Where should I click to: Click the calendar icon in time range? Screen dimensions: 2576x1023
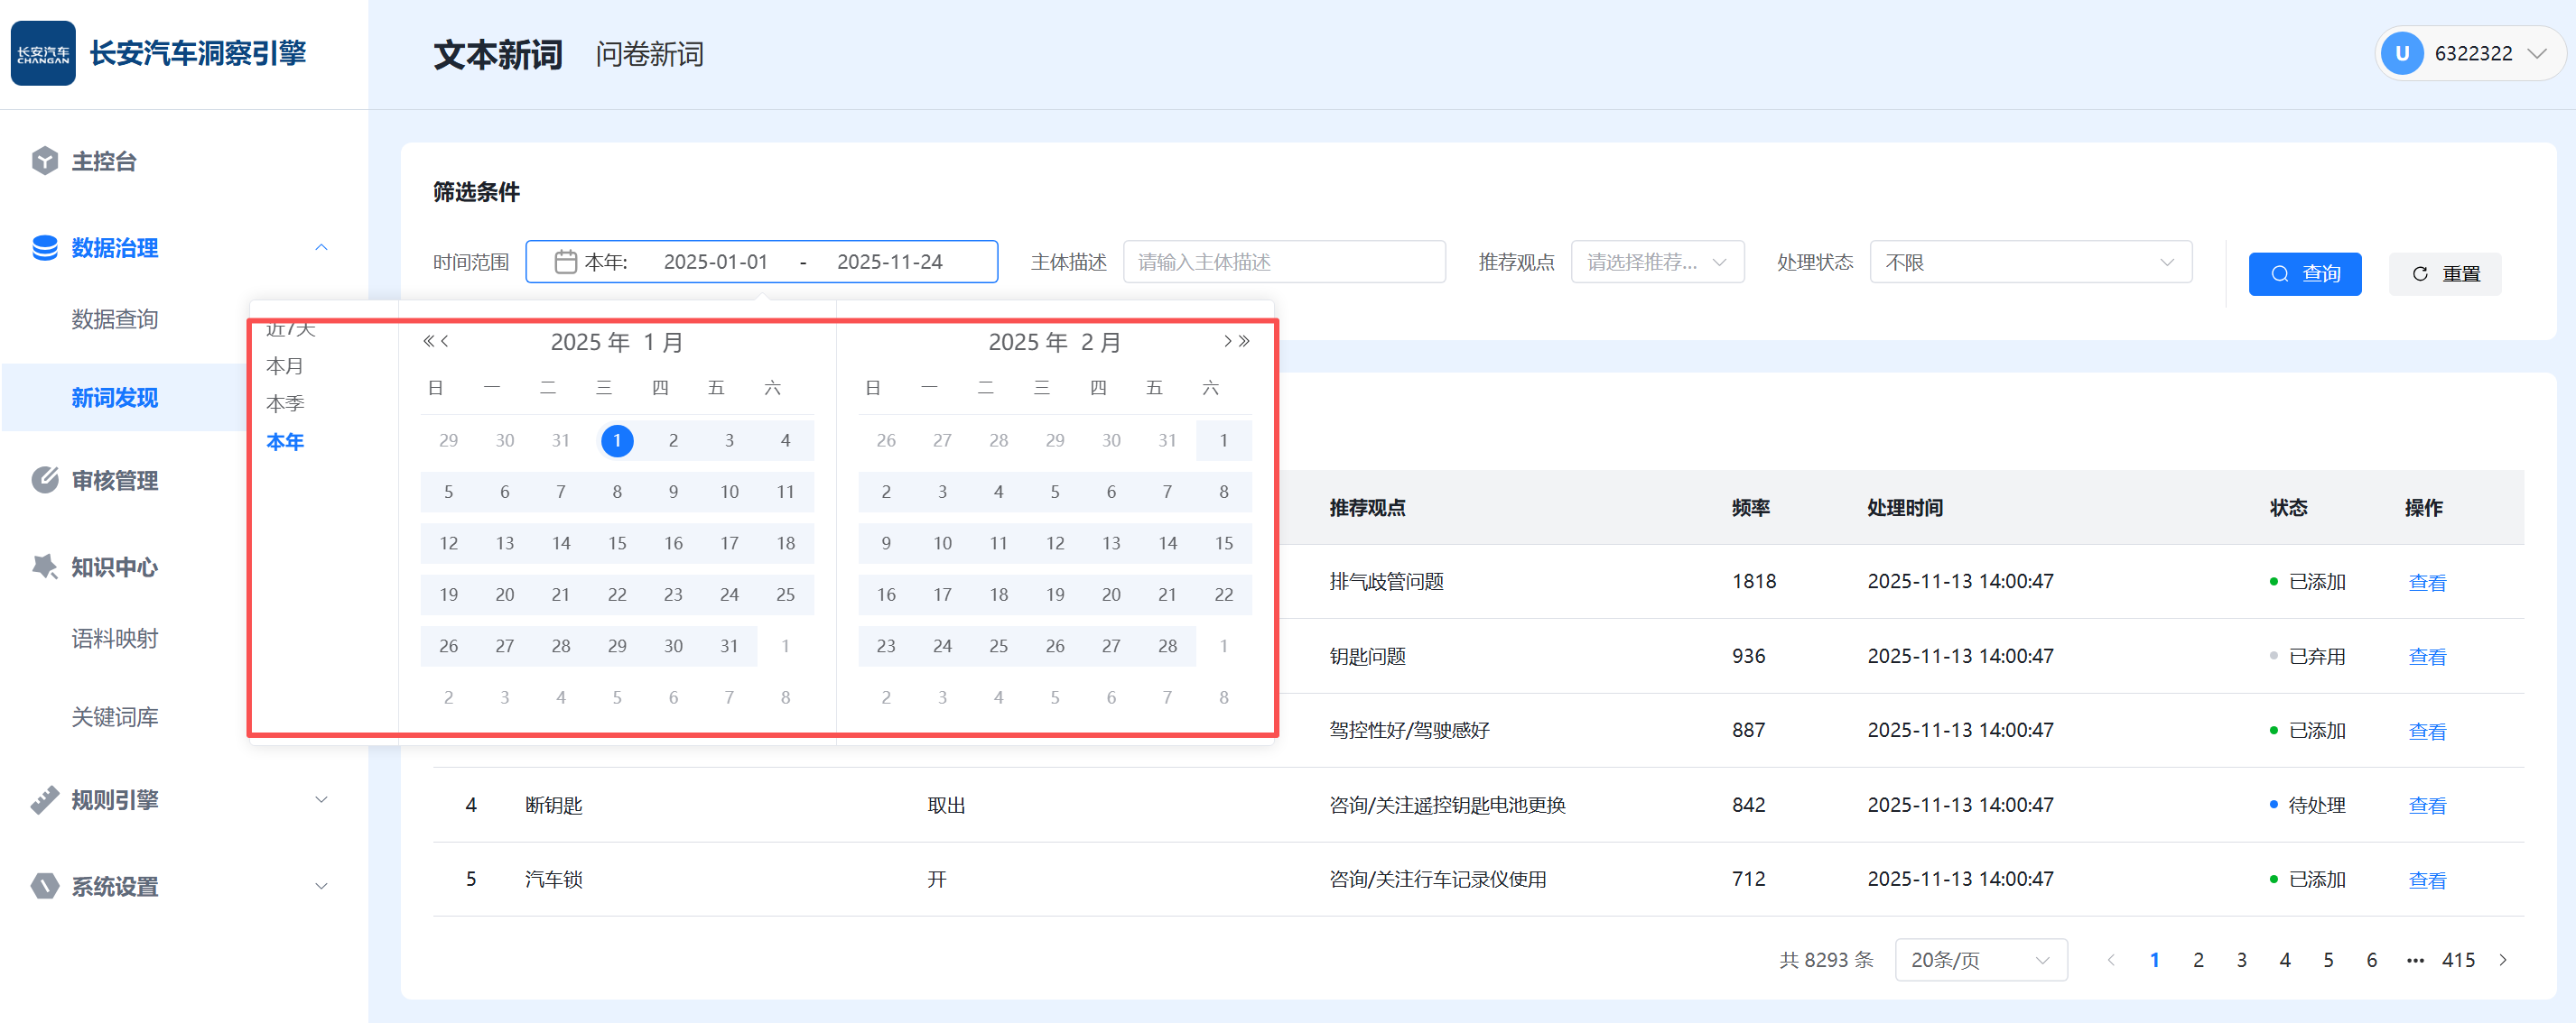coord(565,262)
